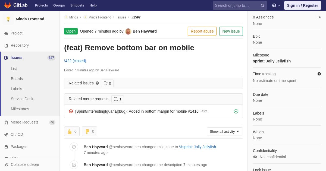
Task: Click the sprint: Jolly Jellyfish milestone in sidebar
Action: (x=272, y=61)
